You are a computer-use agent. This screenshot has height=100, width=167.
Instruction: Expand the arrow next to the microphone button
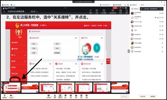(7, 96)
